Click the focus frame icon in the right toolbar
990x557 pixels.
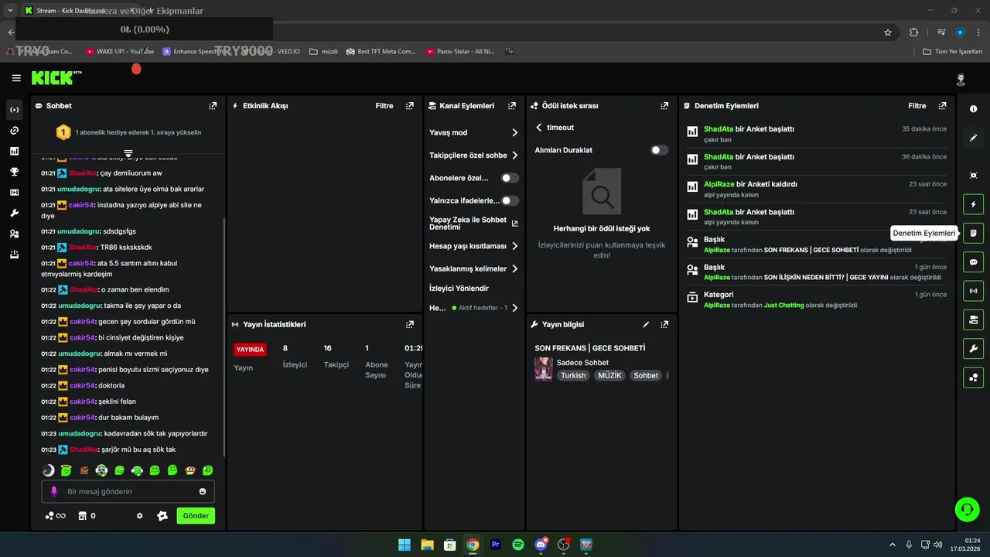tap(973, 176)
